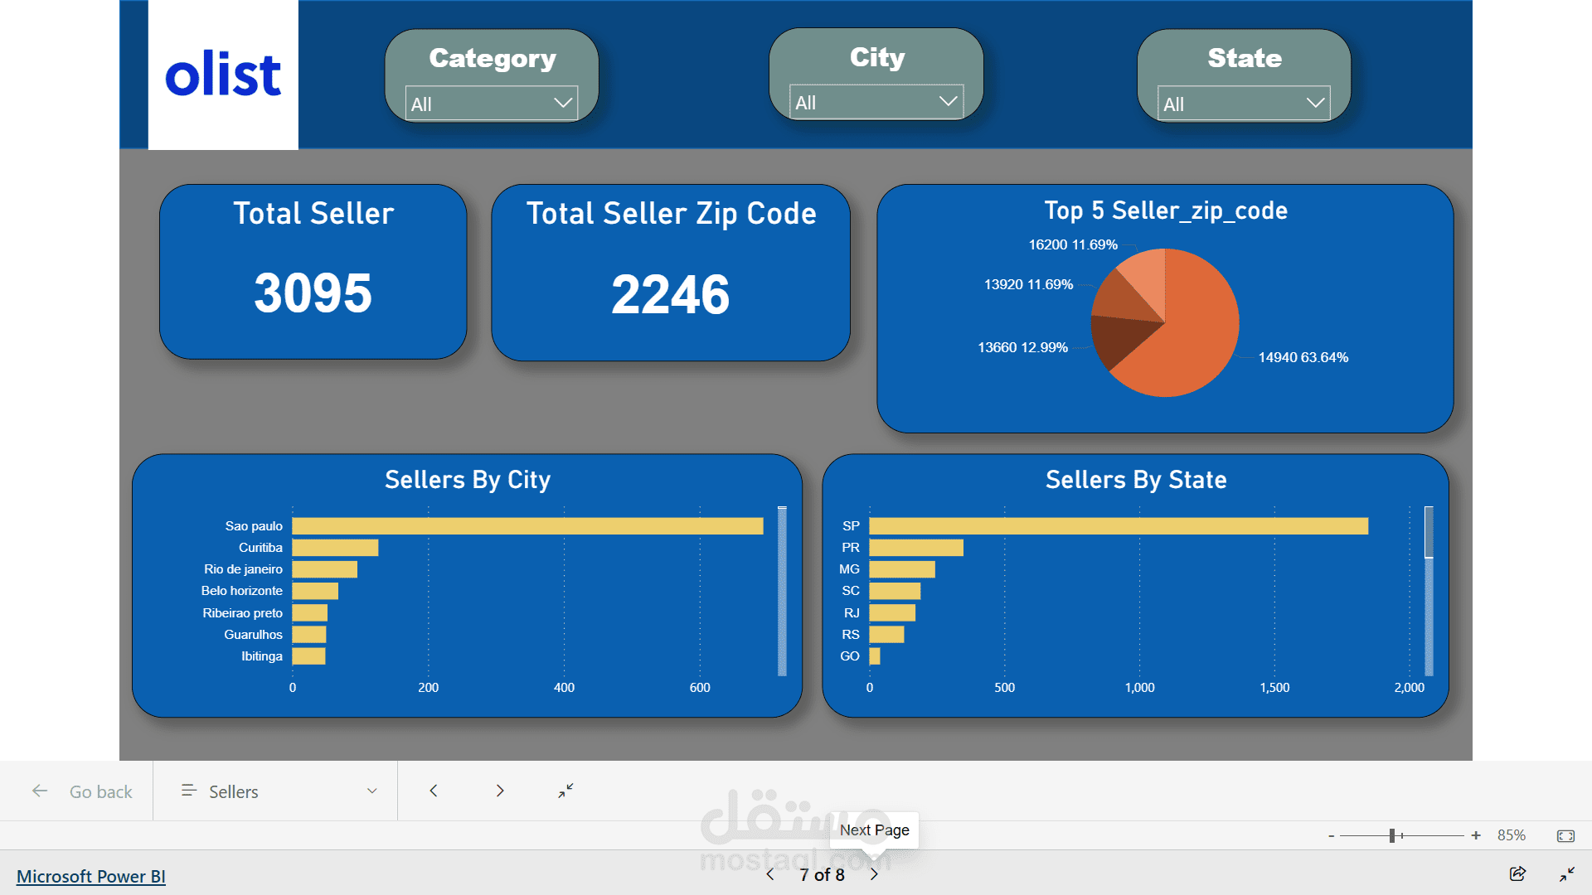Click previous arrow beside 7 of 8

click(x=770, y=875)
